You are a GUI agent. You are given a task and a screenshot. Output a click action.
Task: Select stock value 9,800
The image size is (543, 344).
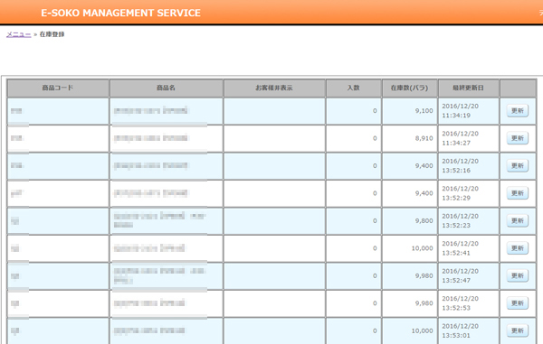tap(424, 220)
